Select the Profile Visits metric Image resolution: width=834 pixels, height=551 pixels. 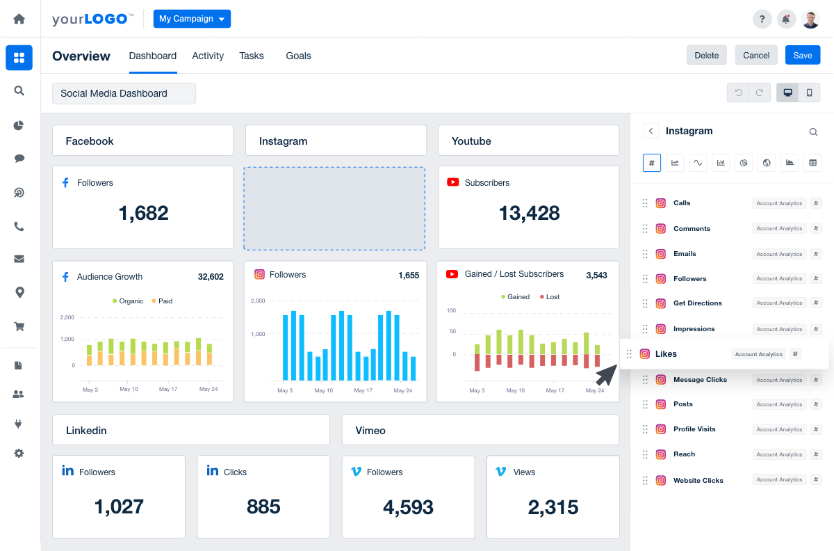click(x=730, y=429)
